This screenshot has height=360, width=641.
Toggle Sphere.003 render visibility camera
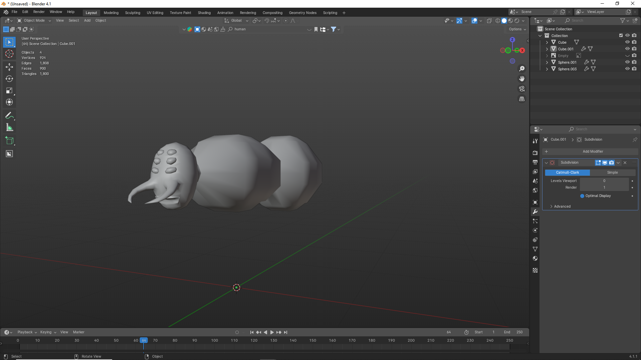[x=634, y=69]
